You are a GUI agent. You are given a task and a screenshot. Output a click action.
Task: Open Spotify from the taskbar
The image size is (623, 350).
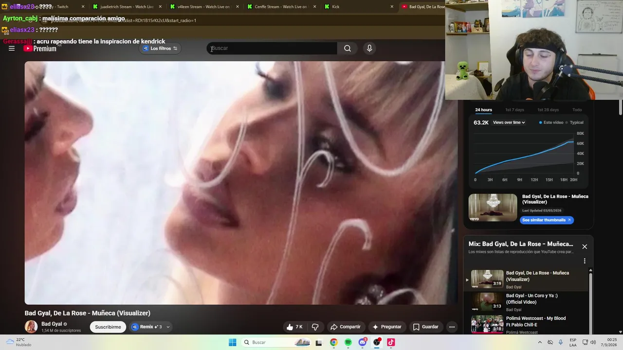pos(348,342)
